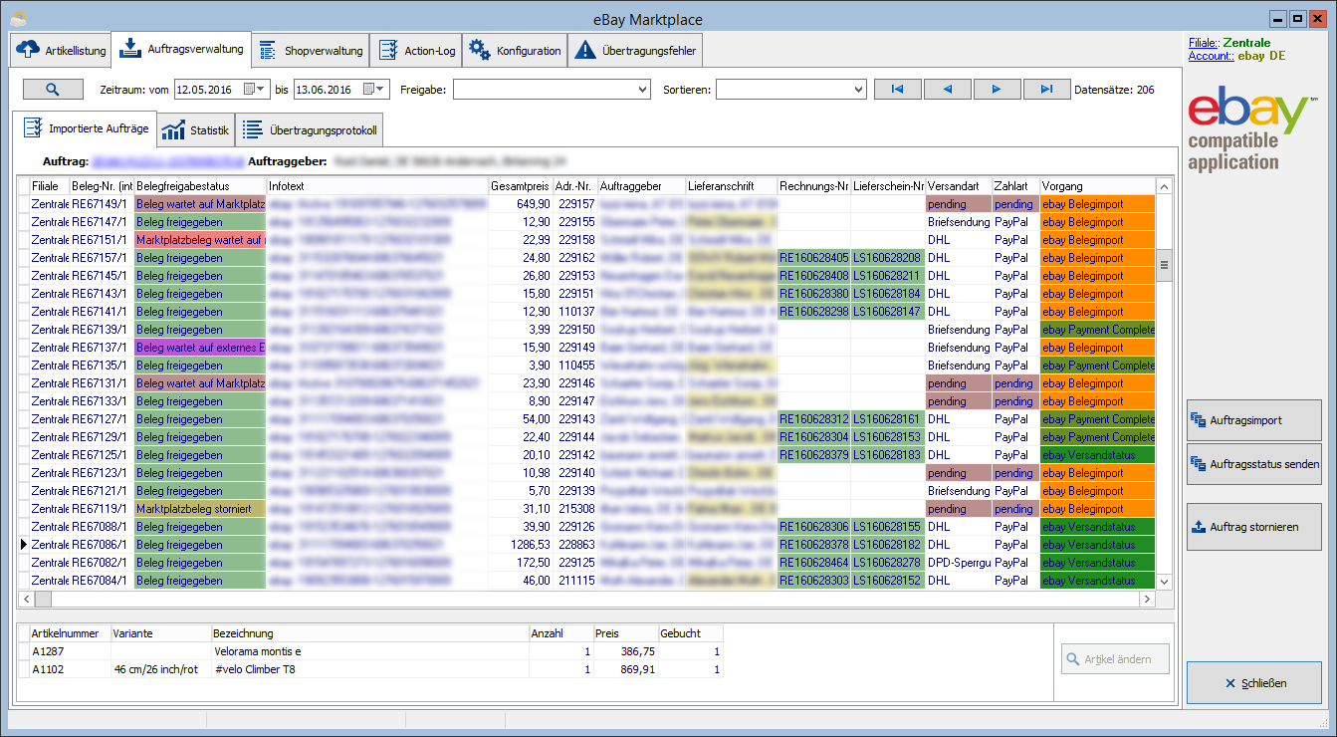Jump to last record navigation button
The width and height of the screenshot is (1337, 737).
tap(1046, 90)
